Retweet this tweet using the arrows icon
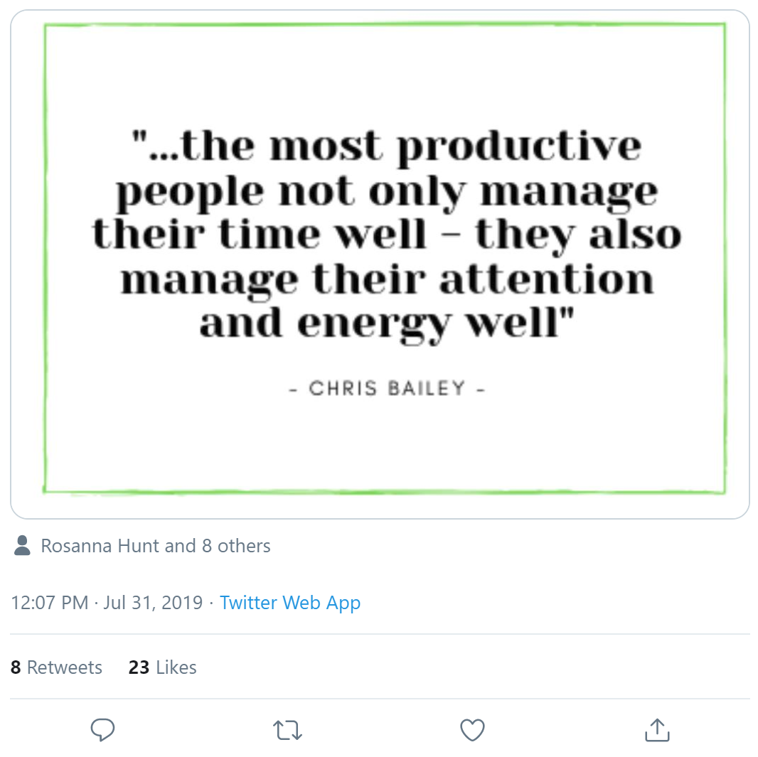758x757 pixels. tap(288, 730)
